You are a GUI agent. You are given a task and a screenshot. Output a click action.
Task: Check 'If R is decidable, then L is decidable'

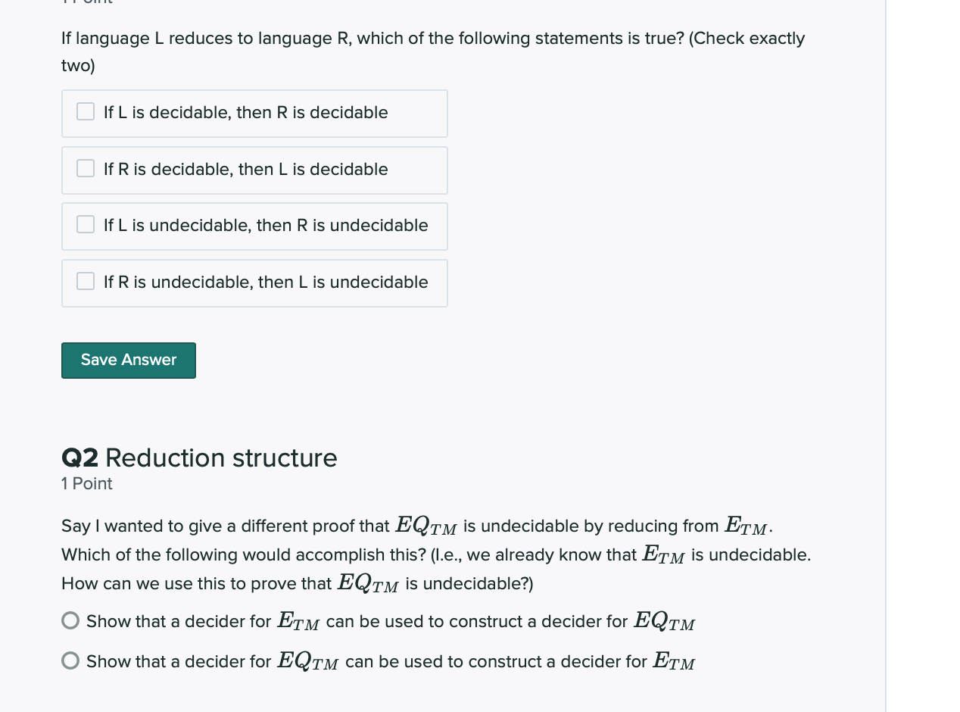pyautogui.click(x=85, y=168)
